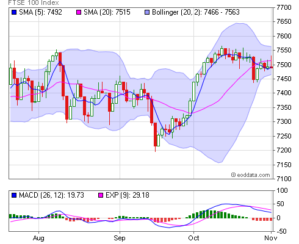Click the 'EXP (9): 29.18' label

point(128,195)
